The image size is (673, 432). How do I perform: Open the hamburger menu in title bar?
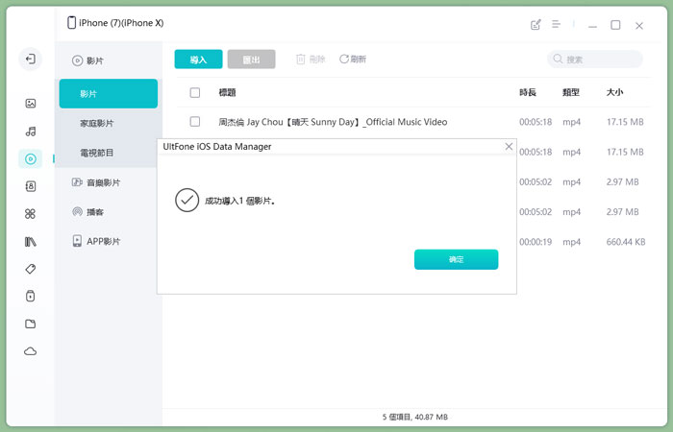[556, 25]
